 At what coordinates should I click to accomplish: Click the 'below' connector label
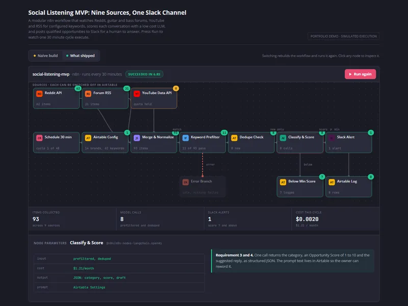click(308, 164)
